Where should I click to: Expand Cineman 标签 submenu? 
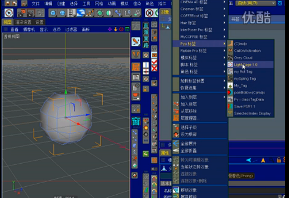click(x=200, y=9)
